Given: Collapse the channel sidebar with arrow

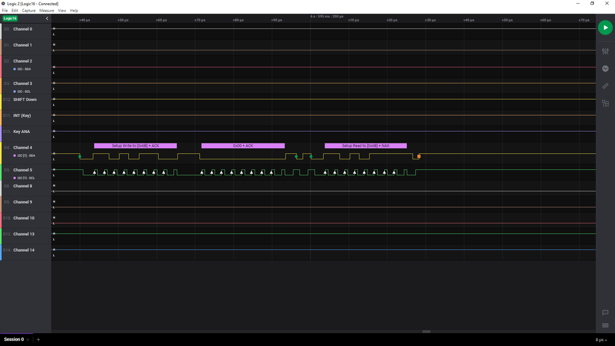Looking at the screenshot, I should pos(47,18).
